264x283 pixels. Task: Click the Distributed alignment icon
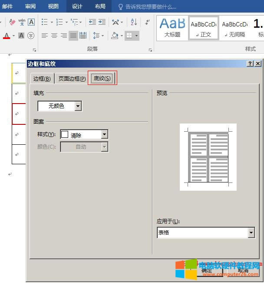[x=83, y=36]
